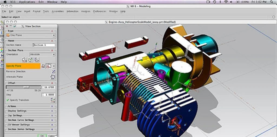Open the NX Format menu
277x137 pixels.
[x=37, y=11]
